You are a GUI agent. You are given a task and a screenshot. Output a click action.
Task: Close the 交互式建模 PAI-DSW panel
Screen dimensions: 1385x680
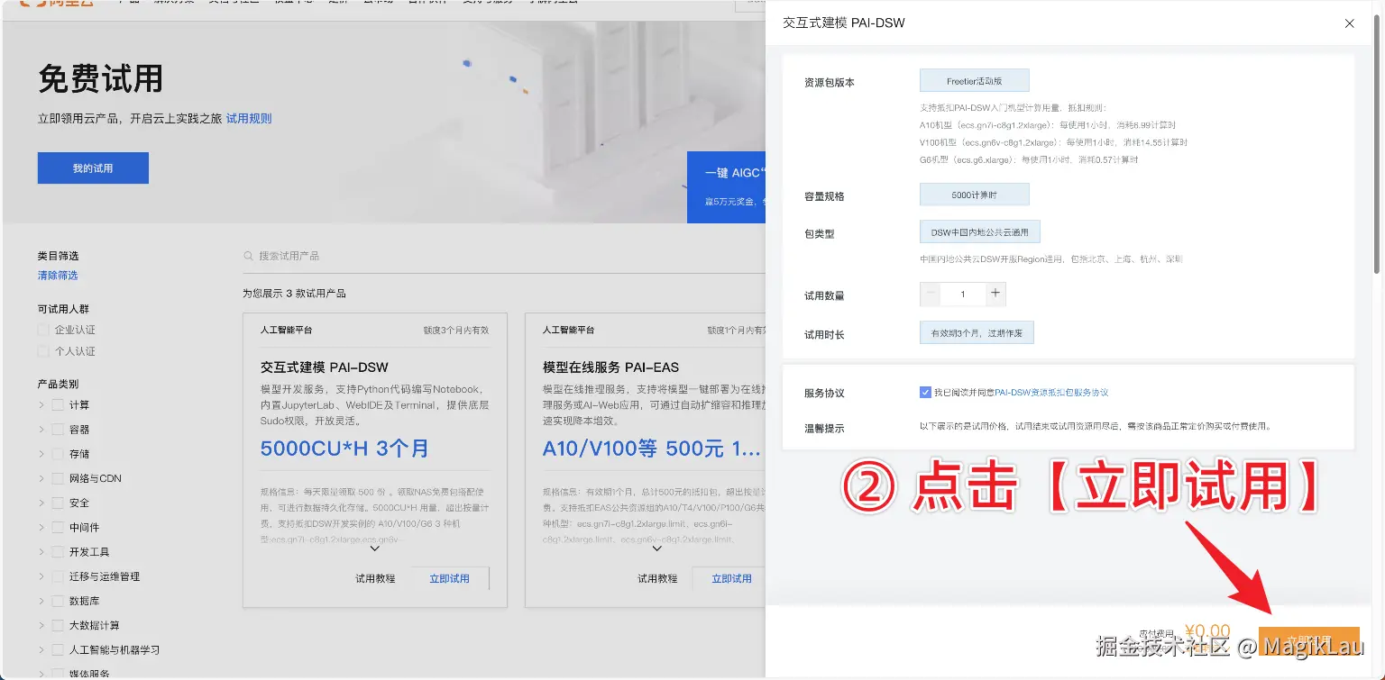[1349, 23]
